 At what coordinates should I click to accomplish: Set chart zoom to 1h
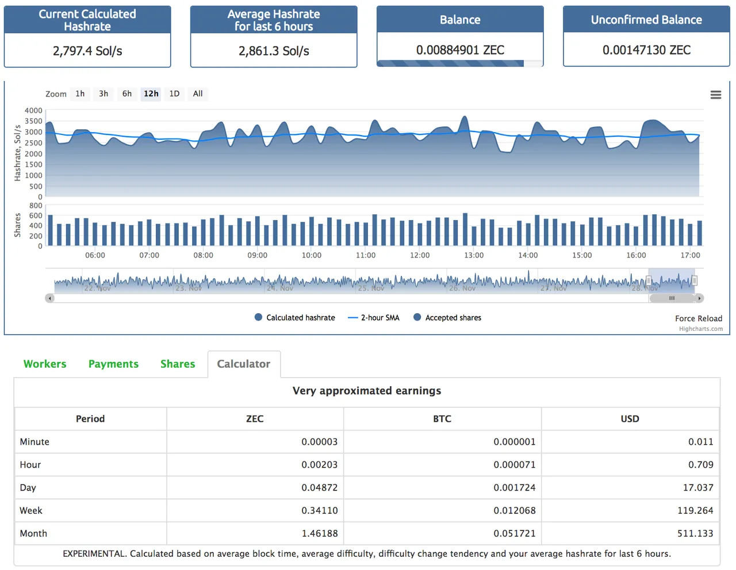80,94
